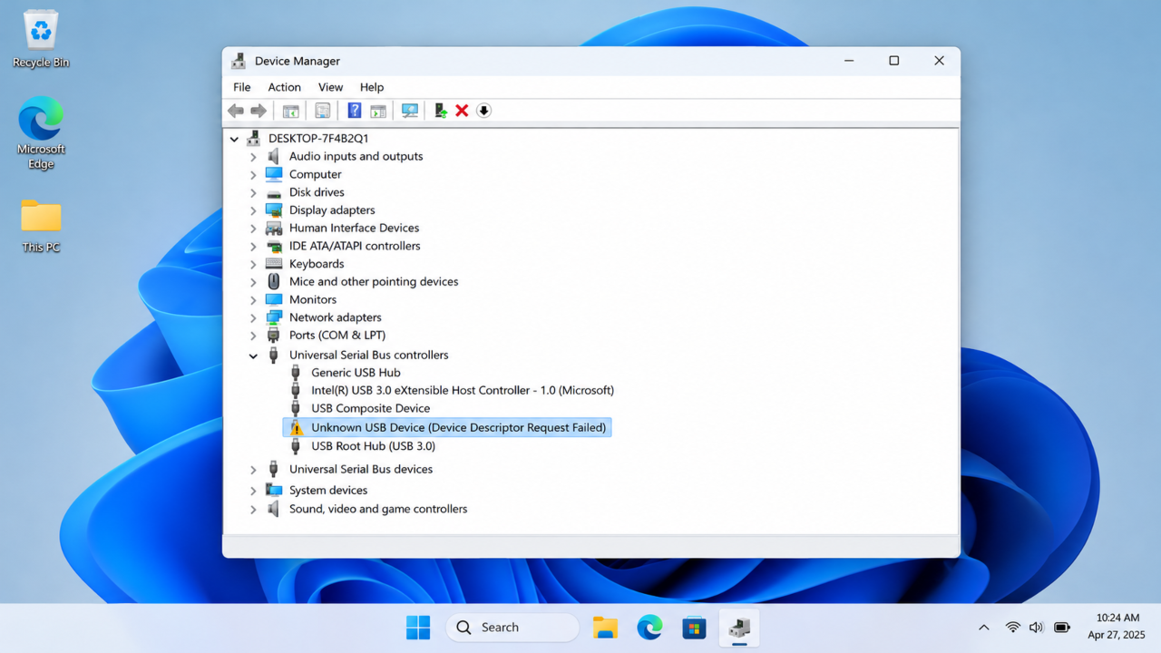Image resolution: width=1161 pixels, height=653 pixels.
Task: Expand the Network adapters category
Action: (253, 317)
